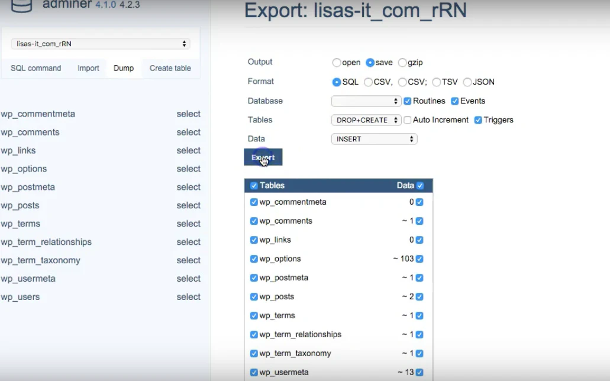Image resolution: width=610 pixels, height=381 pixels.
Task: Choose comma CSV export format
Action: coord(368,82)
